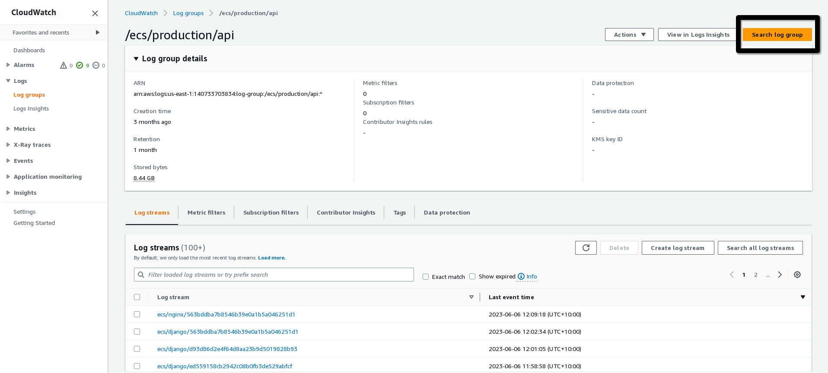
Task: Go to CloudWatch breadcrumb link
Action: 141,13
